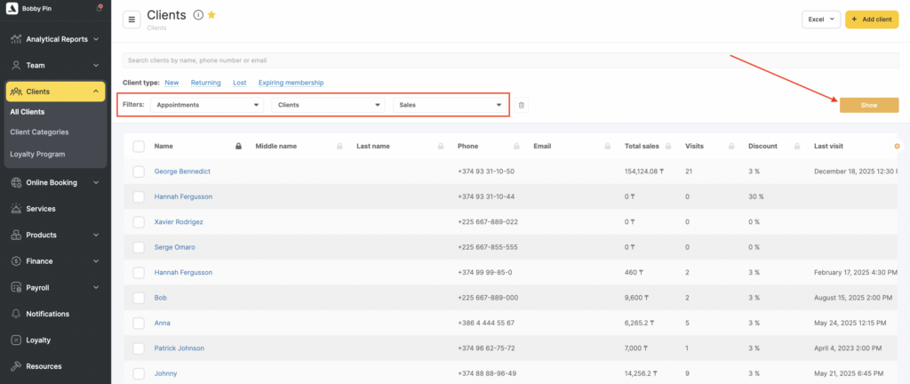Open the Sales filter dropdown
The image size is (910, 384).
451,105
